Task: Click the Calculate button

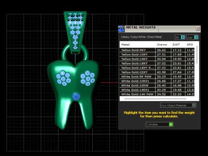Action: (x=159, y=124)
